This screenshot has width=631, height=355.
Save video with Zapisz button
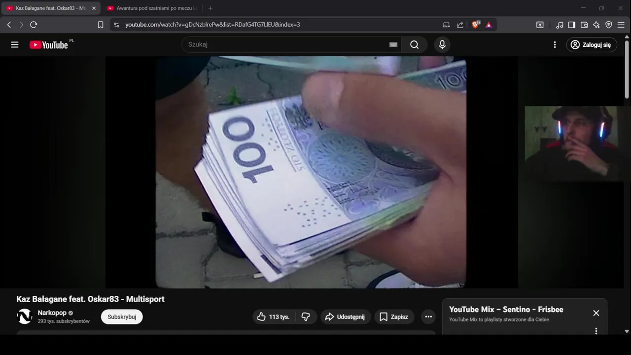[x=394, y=317]
